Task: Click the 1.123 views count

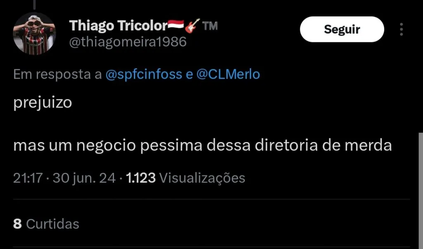Action: (x=140, y=178)
